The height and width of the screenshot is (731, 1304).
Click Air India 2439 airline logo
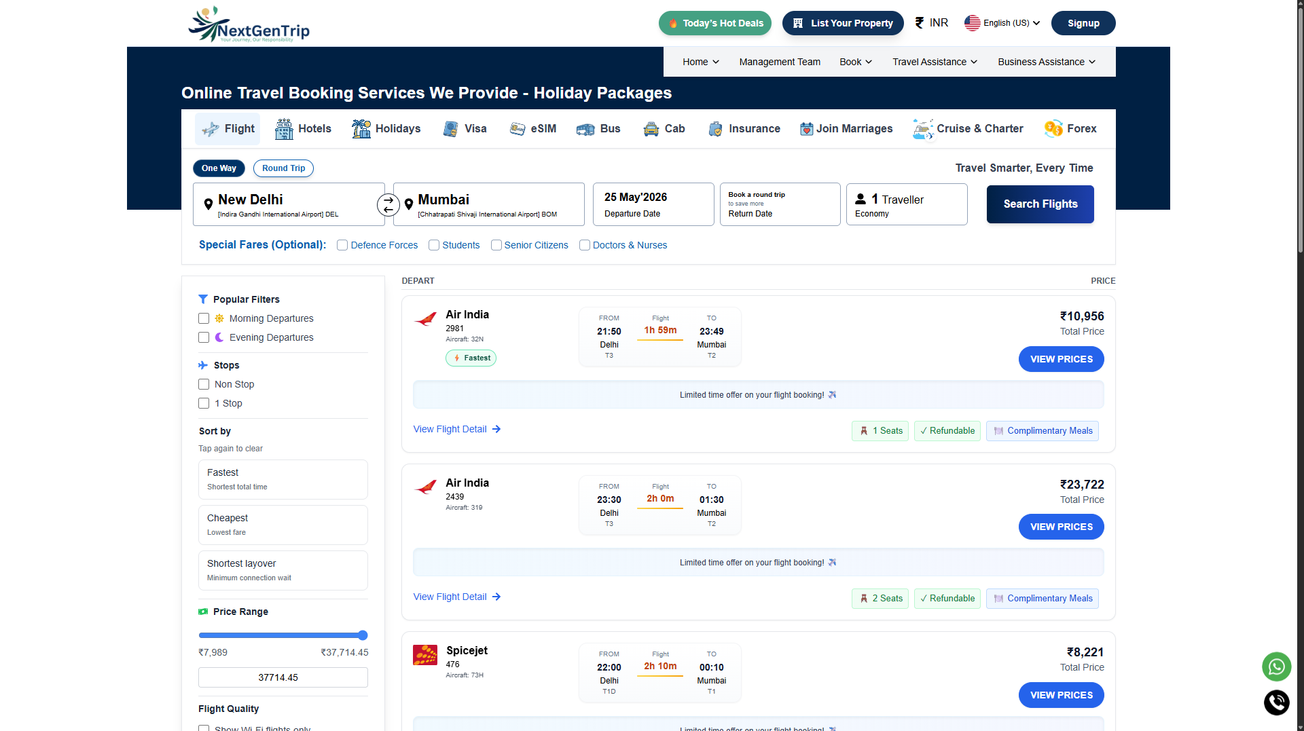[x=426, y=487]
